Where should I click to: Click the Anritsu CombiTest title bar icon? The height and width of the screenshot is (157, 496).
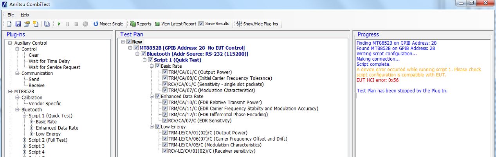pos(4,4)
